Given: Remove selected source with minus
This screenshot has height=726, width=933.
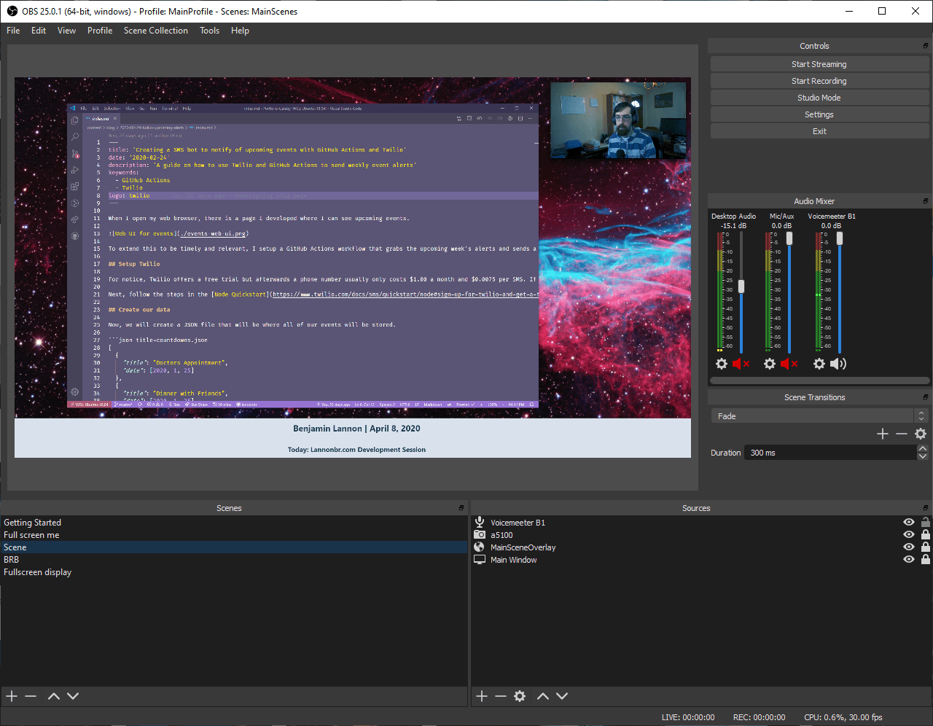Looking at the screenshot, I should tap(501, 696).
